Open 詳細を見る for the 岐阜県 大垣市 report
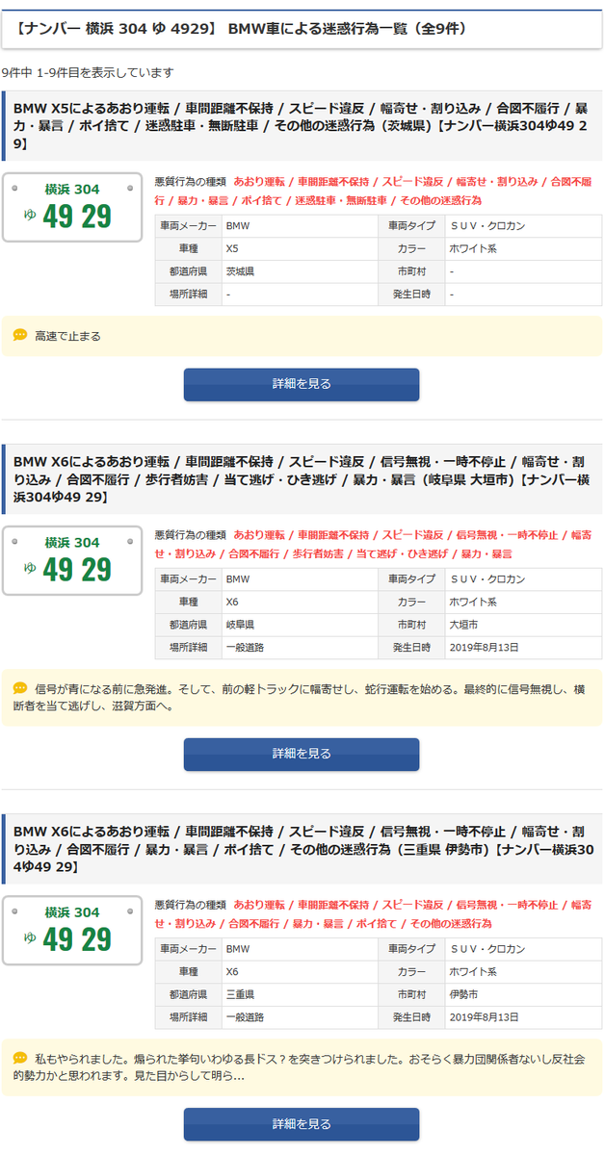Image resolution: width=604 pixels, height=1155 pixels. click(x=302, y=754)
